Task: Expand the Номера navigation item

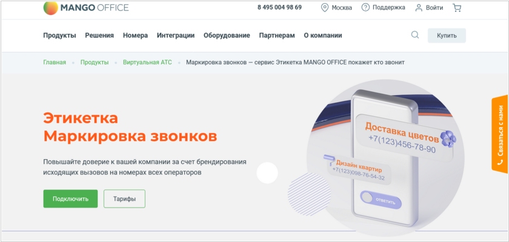Action: 135,35
